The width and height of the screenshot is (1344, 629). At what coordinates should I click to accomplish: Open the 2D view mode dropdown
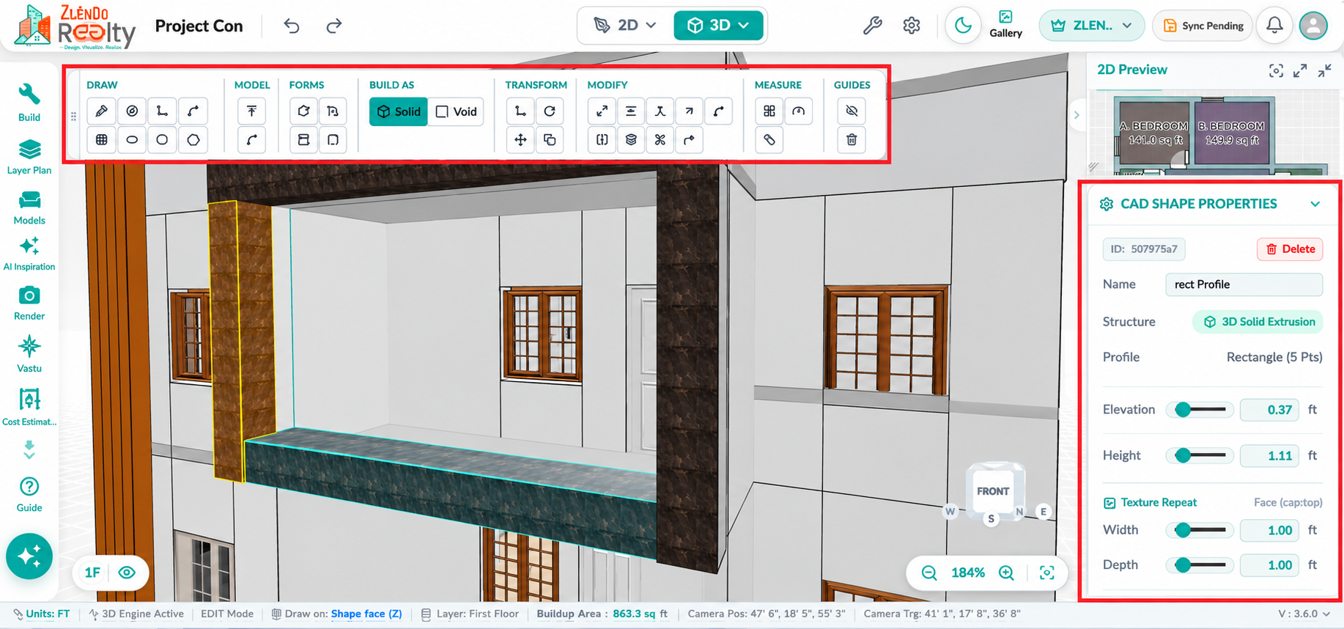624,26
